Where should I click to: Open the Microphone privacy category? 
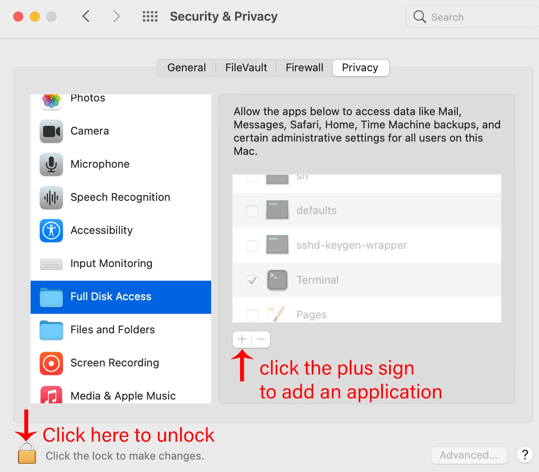[x=121, y=164]
